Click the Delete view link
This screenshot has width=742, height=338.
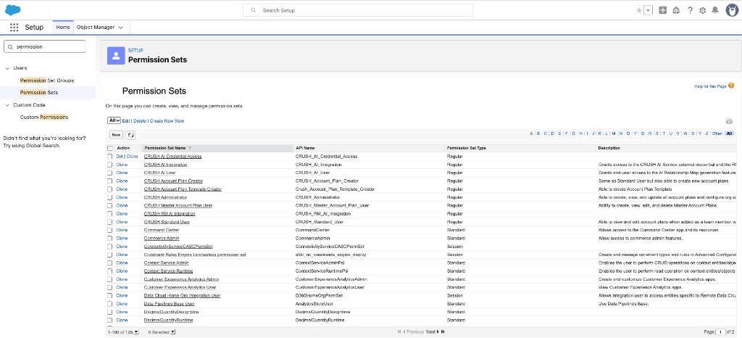pyautogui.click(x=140, y=121)
